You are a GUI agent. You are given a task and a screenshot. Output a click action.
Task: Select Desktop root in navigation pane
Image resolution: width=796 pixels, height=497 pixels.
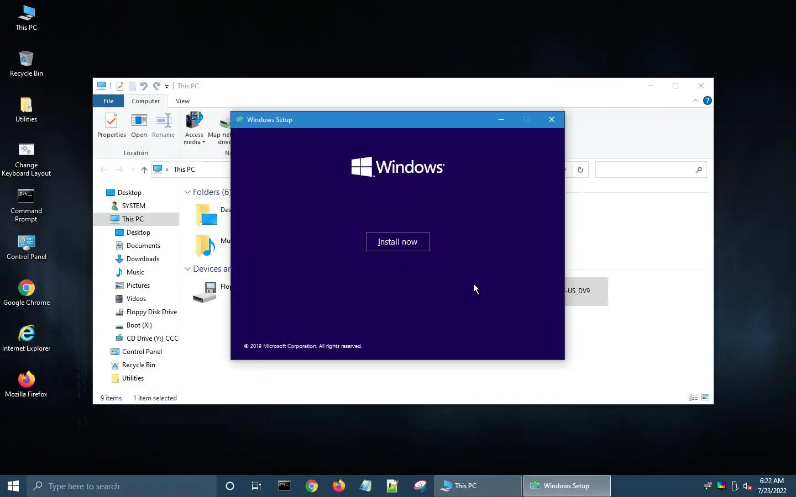pos(129,193)
